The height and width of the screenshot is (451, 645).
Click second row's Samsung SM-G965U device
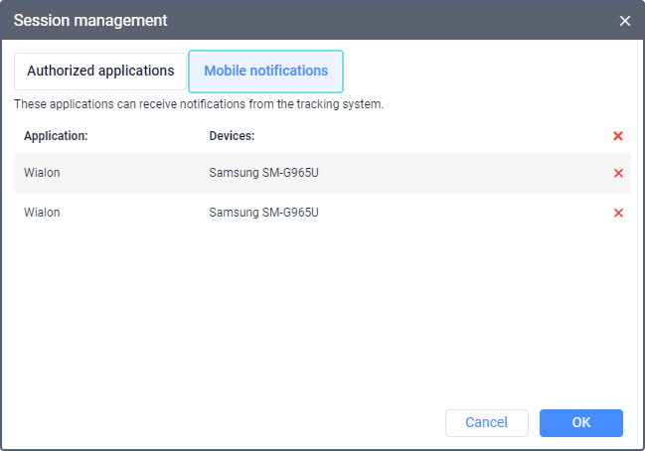click(263, 213)
